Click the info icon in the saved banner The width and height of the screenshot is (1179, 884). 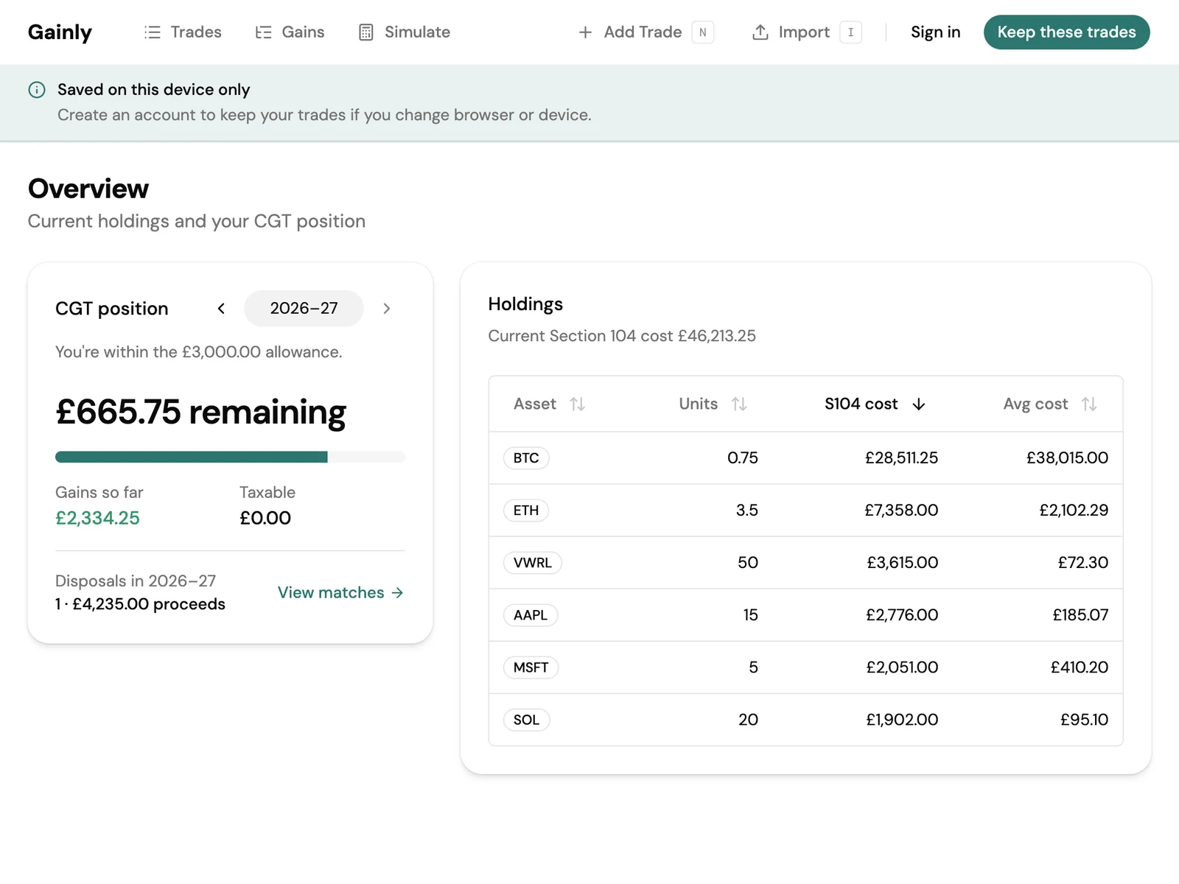click(x=37, y=90)
